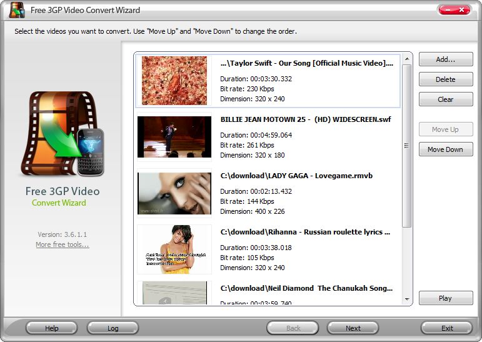Image resolution: width=482 pixels, height=342 pixels.
Task: Select the Billie Jean Motown thumbnail
Action: [174, 137]
